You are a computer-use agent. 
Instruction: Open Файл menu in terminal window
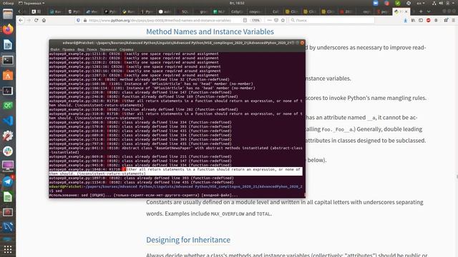coord(55,49)
